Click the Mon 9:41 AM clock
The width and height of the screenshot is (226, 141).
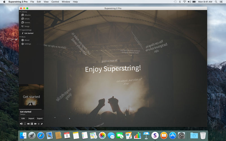[x=205, y=2]
